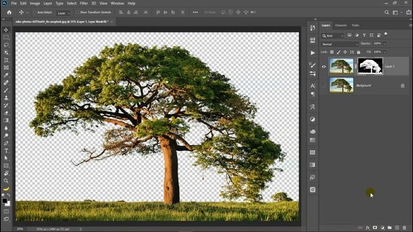Delete layer using trash icon

[x=405, y=227]
